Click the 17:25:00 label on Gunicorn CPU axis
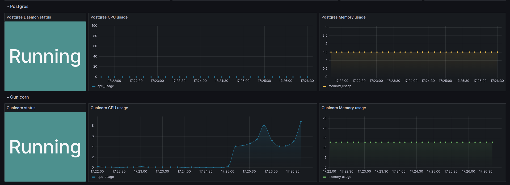The width and height of the screenshot is (510, 185). click(x=228, y=171)
